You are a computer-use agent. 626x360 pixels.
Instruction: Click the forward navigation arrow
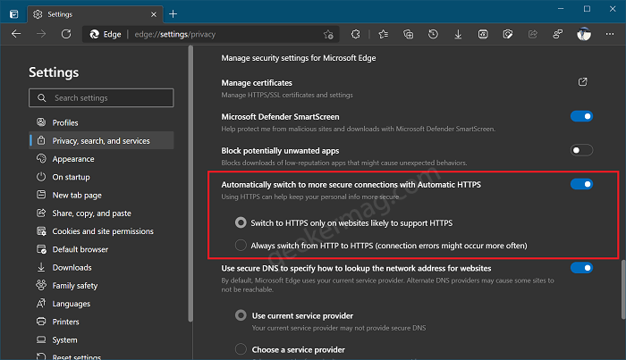(x=41, y=34)
